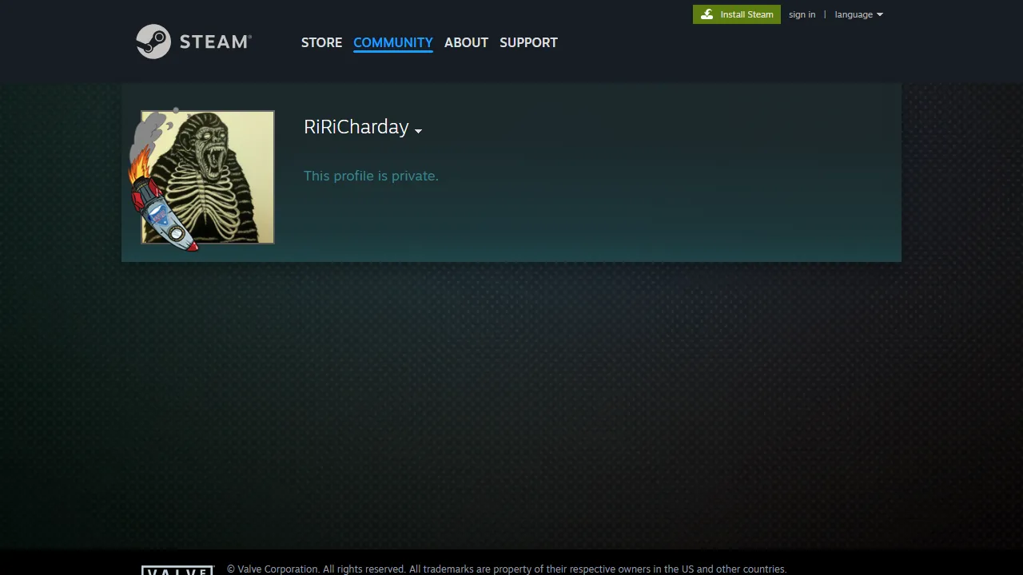
Task: Click the Valve logo in the footer
Action: tap(177, 570)
